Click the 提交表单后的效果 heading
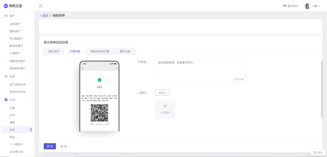This screenshot has height=157, width=327. 56,42
